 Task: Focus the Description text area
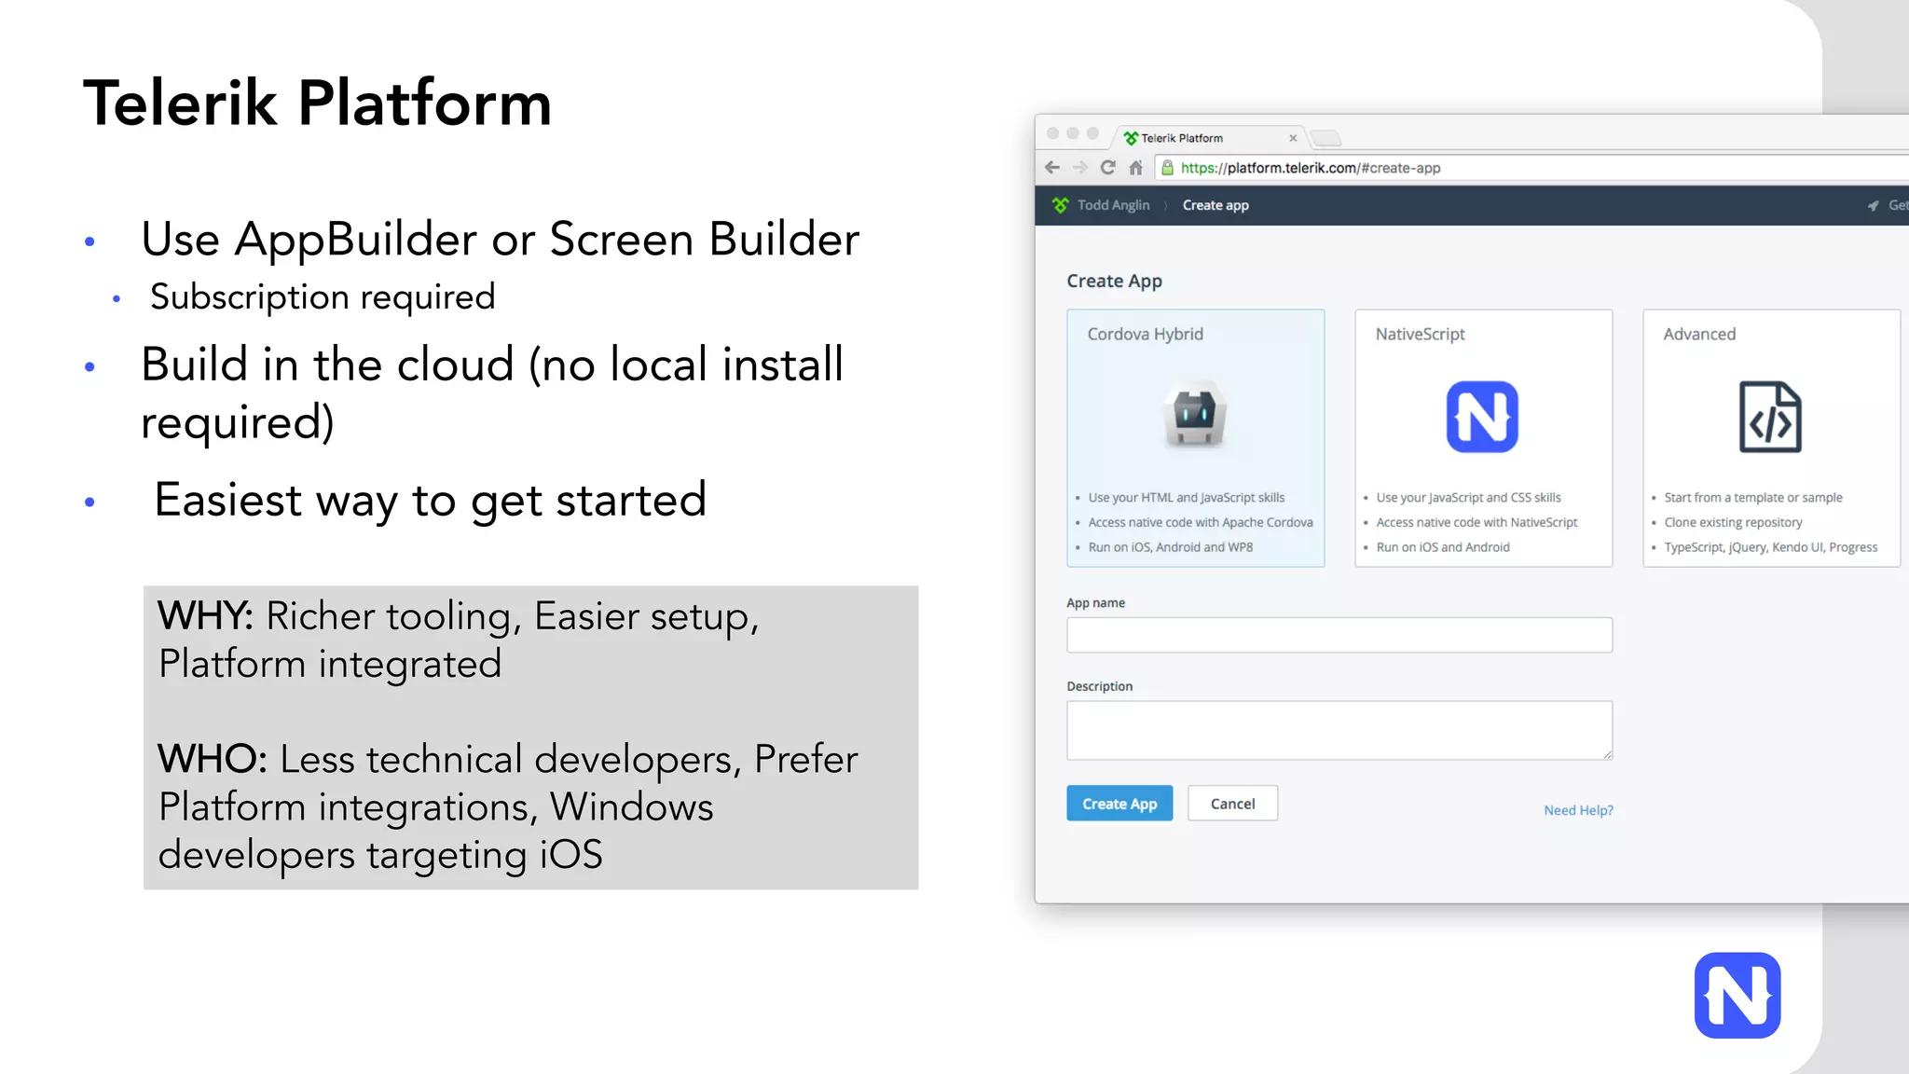[x=1339, y=730]
